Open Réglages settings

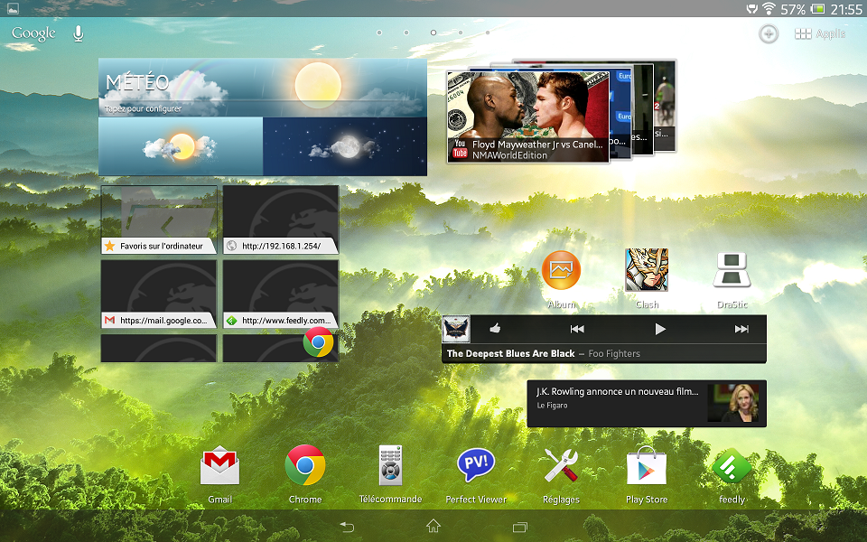[561, 466]
